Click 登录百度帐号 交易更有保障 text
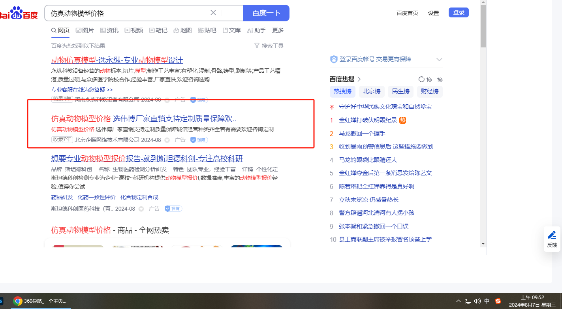 [x=376, y=59]
